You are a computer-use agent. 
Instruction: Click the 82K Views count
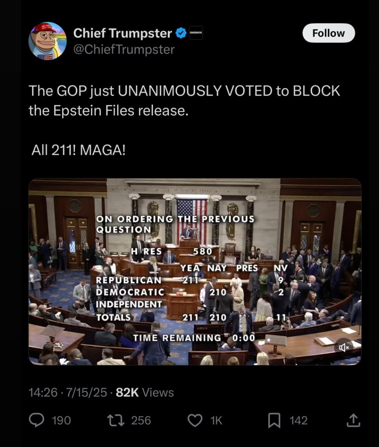pyautogui.click(x=145, y=392)
